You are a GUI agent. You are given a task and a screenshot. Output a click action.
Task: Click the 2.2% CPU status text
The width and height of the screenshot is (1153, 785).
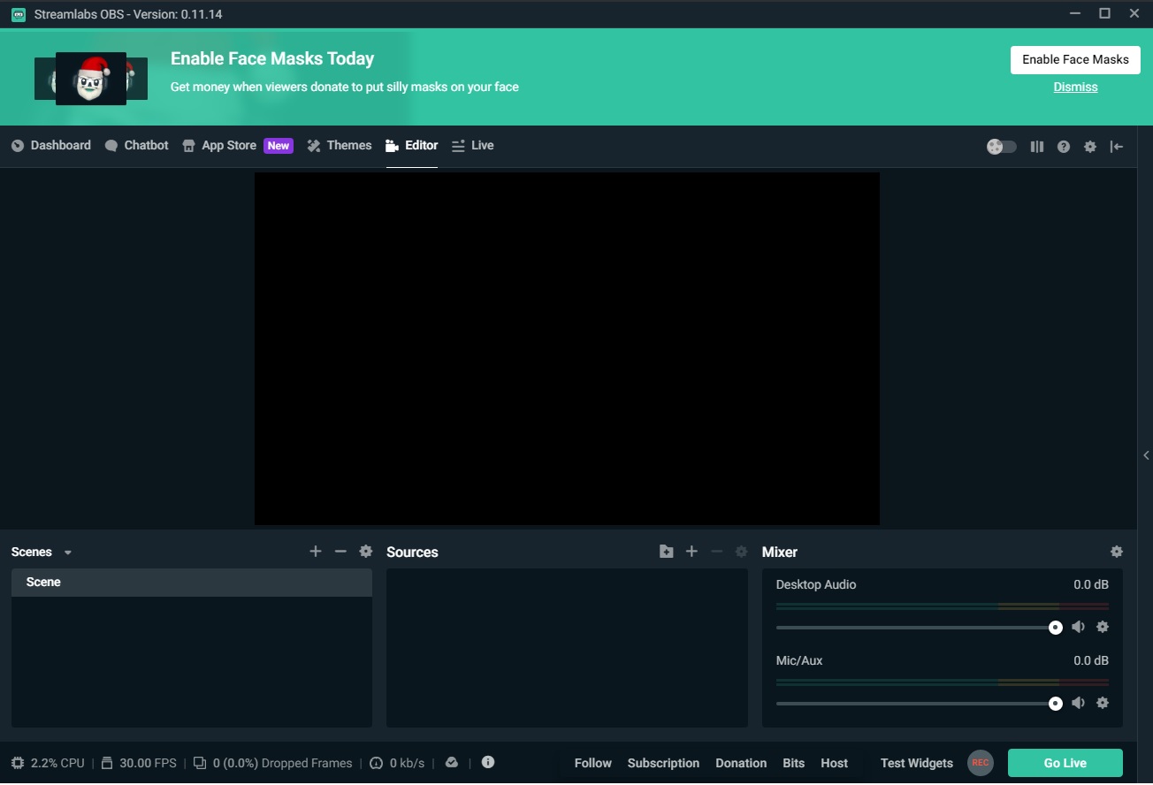pyautogui.click(x=57, y=763)
